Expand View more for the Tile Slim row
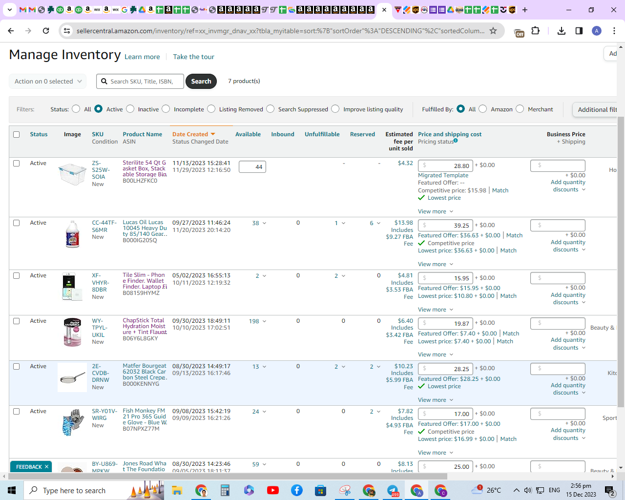625x500 pixels. tap(436, 310)
